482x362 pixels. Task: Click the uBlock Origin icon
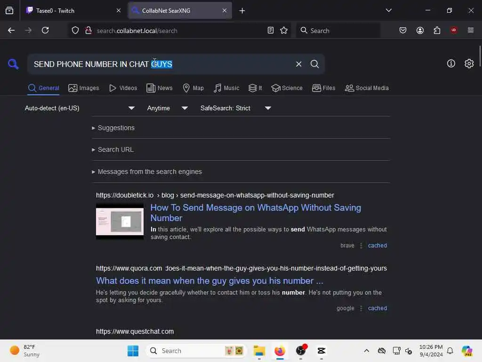point(454,30)
